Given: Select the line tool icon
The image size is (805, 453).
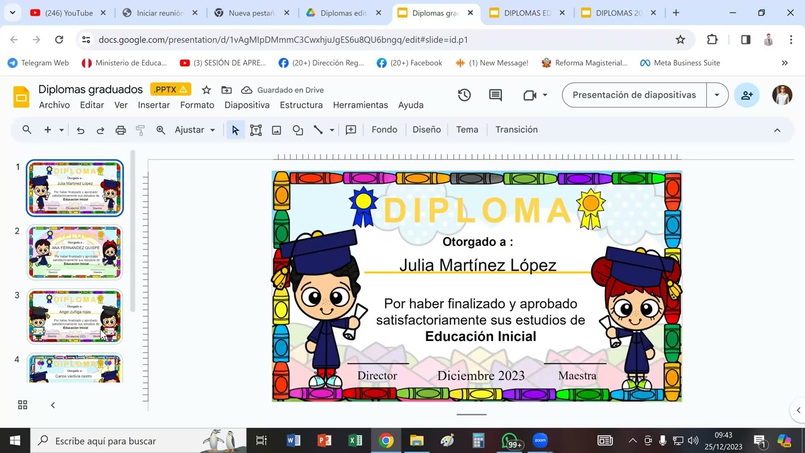Looking at the screenshot, I should pyautogui.click(x=318, y=130).
